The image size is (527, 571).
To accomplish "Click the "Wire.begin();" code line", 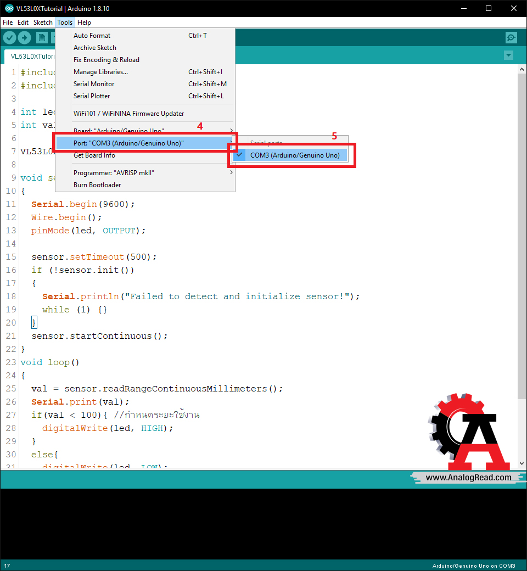I will 66,217.
